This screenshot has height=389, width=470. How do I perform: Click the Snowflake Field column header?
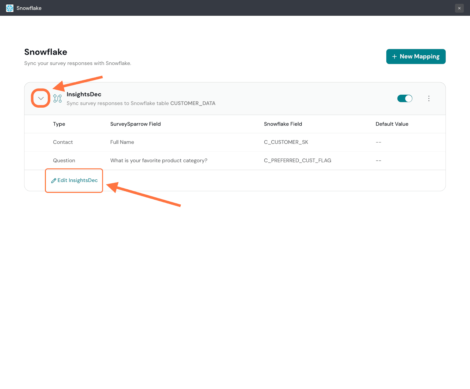pyautogui.click(x=283, y=124)
